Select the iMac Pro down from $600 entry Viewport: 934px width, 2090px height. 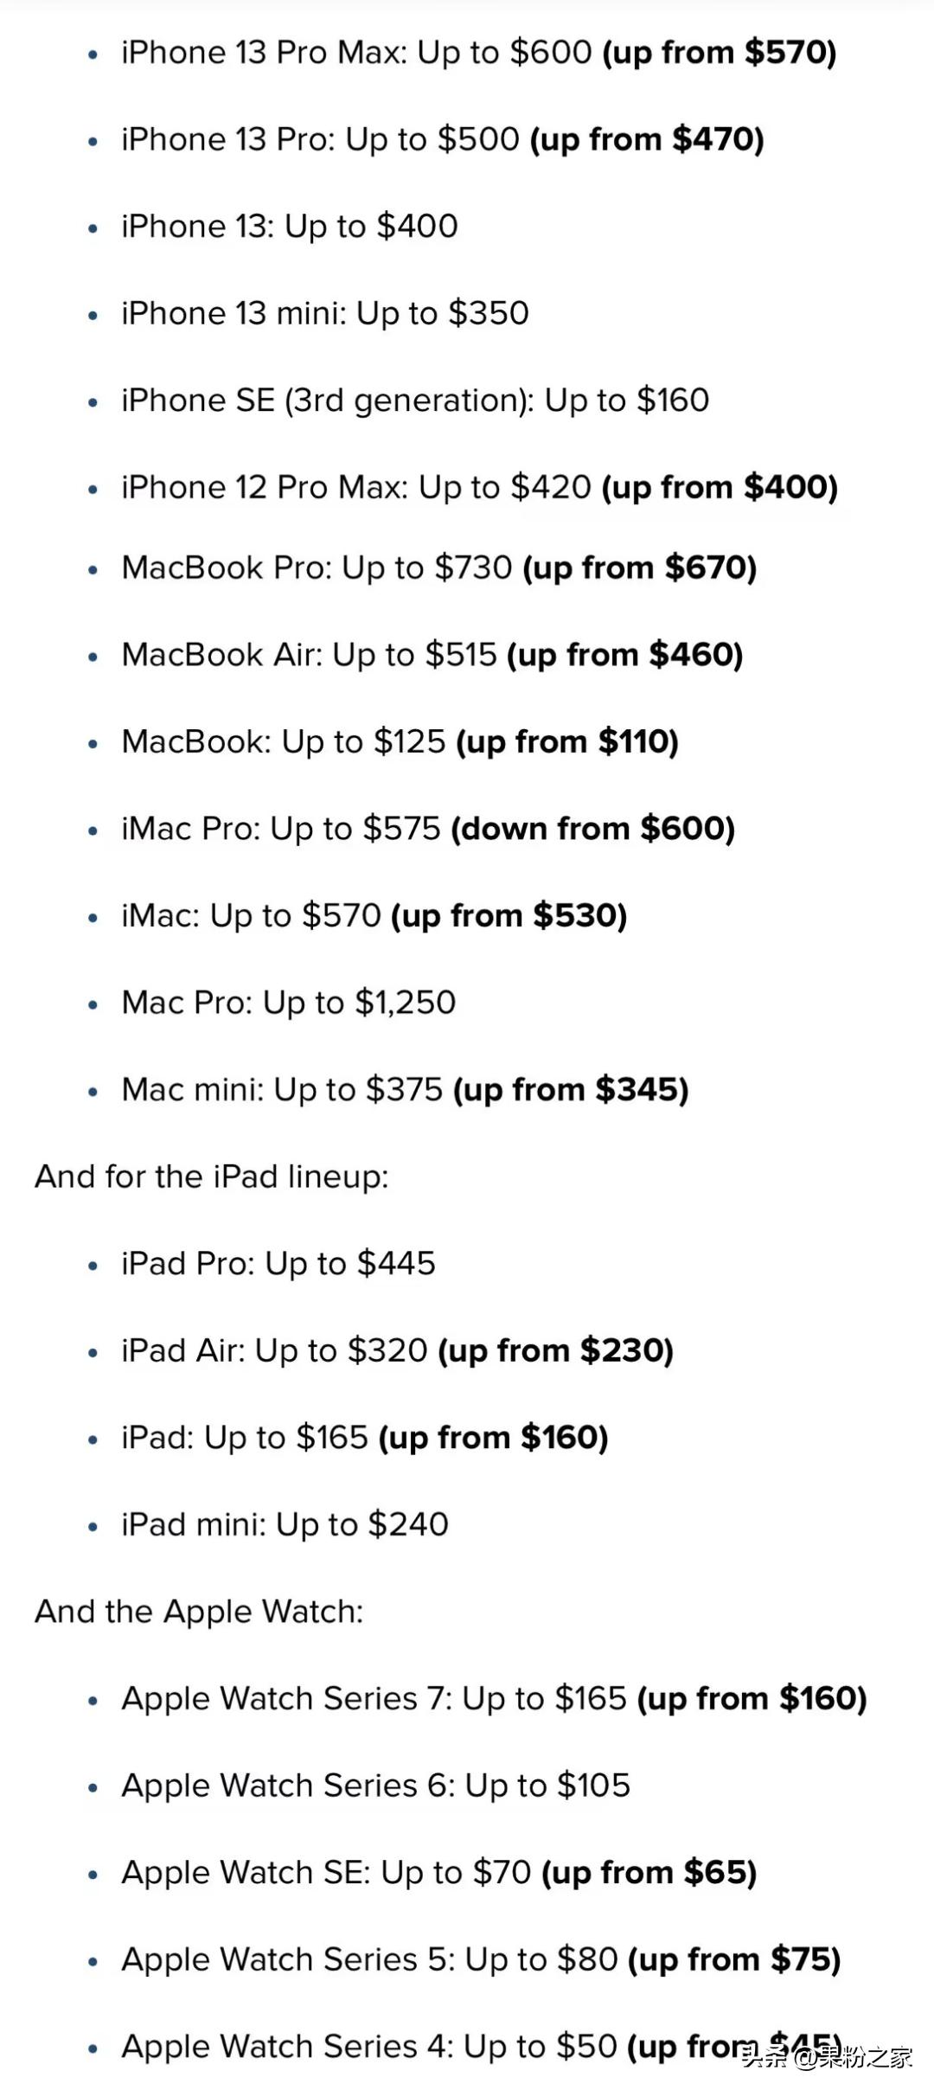427,829
